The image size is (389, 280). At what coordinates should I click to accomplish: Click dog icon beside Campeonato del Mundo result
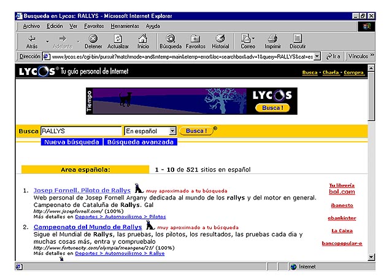pos(150,225)
